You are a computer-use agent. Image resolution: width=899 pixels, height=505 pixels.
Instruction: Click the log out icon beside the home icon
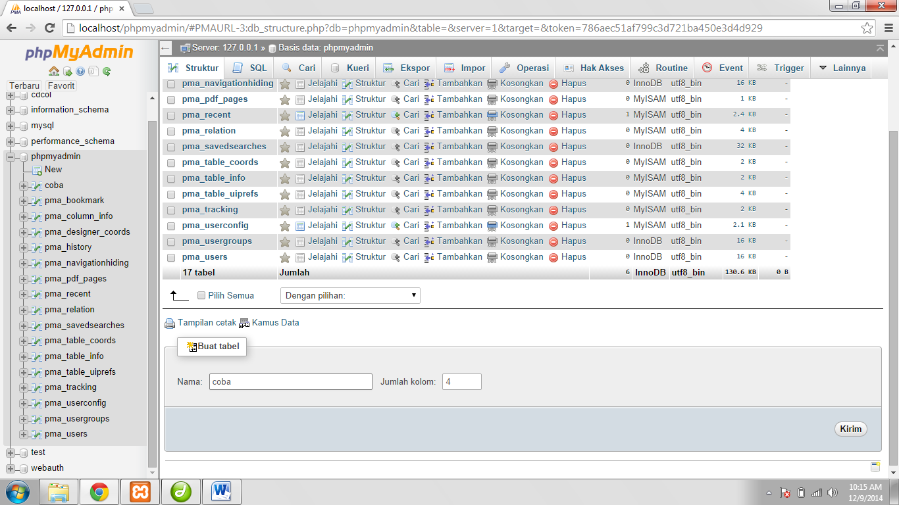pos(67,71)
